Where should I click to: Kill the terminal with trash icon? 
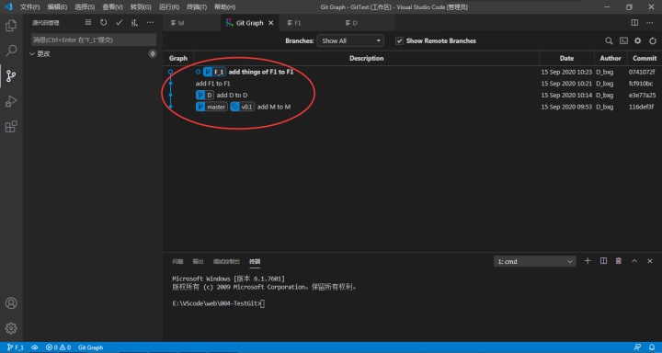[x=619, y=261]
